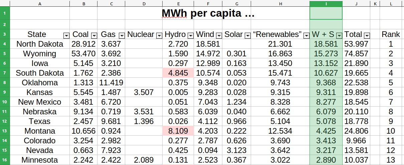This screenshot has height=165, width=404.
Task: Select the Wyoming state cell
Action: pyautogui.click(x=40, y=54)
